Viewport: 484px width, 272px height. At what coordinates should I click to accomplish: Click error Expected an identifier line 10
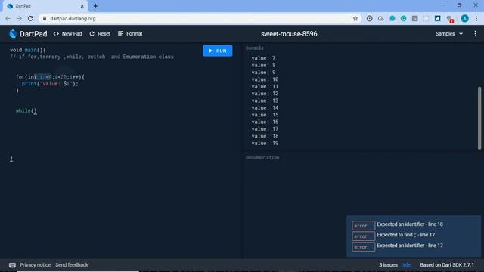pyautogui.click(x=398, y=225)
